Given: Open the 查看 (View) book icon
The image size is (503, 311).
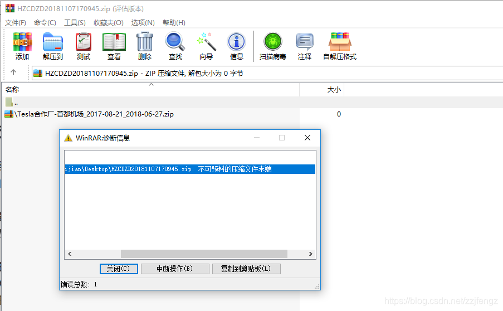Looking at the screenshot, I should click(114, 46).
